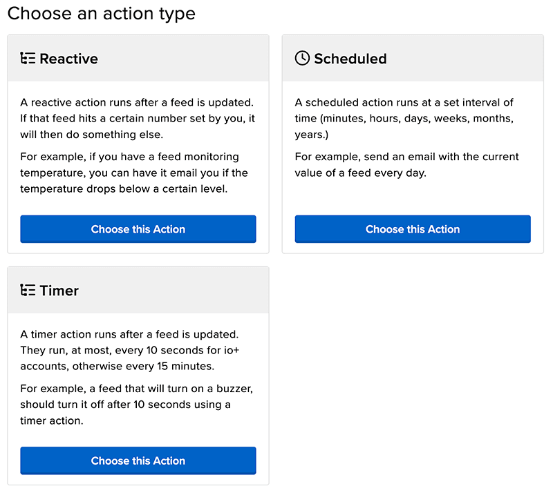The width and height of the screenshot is (553, 495).
Task: Click the Timer card's list-tree icon
Action: pyautogui.click(x=28, y=290)
